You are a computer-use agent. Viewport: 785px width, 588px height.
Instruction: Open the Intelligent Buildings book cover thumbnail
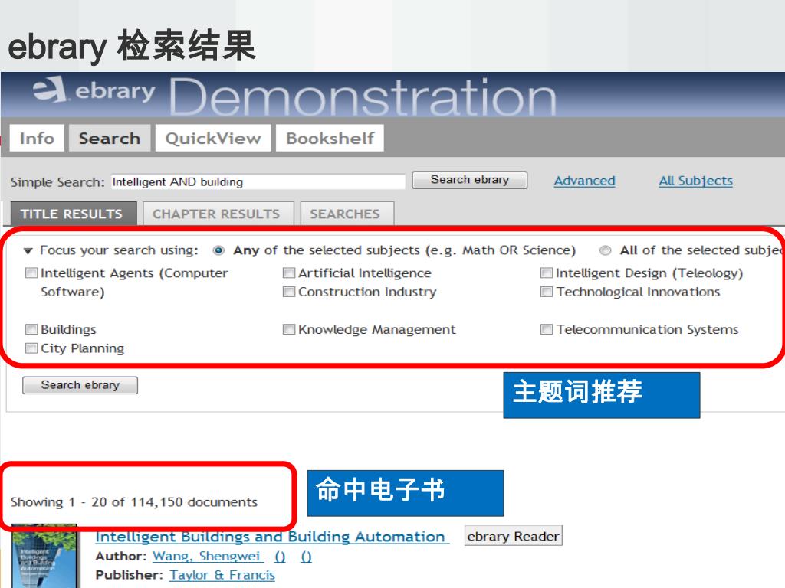pyautogui.click(x=44, y=556)
